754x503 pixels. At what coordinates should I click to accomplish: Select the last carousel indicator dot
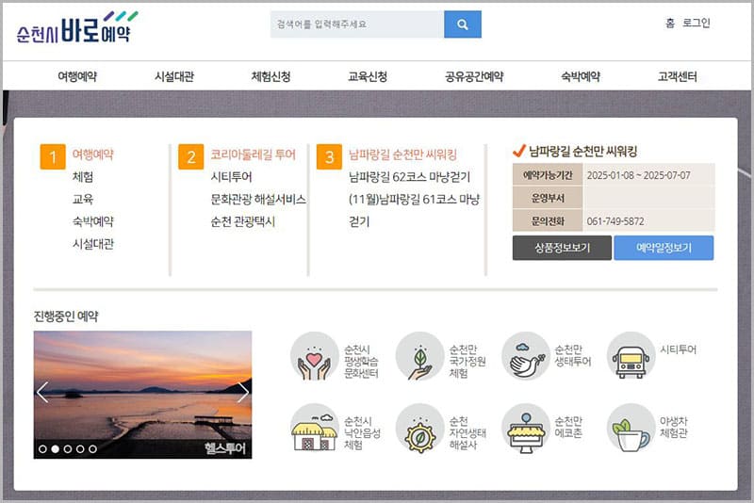[92, 449]
